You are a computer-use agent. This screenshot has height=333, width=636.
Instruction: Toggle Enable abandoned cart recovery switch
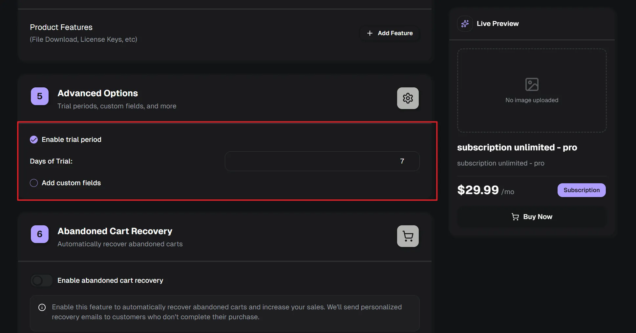point(41,280)
